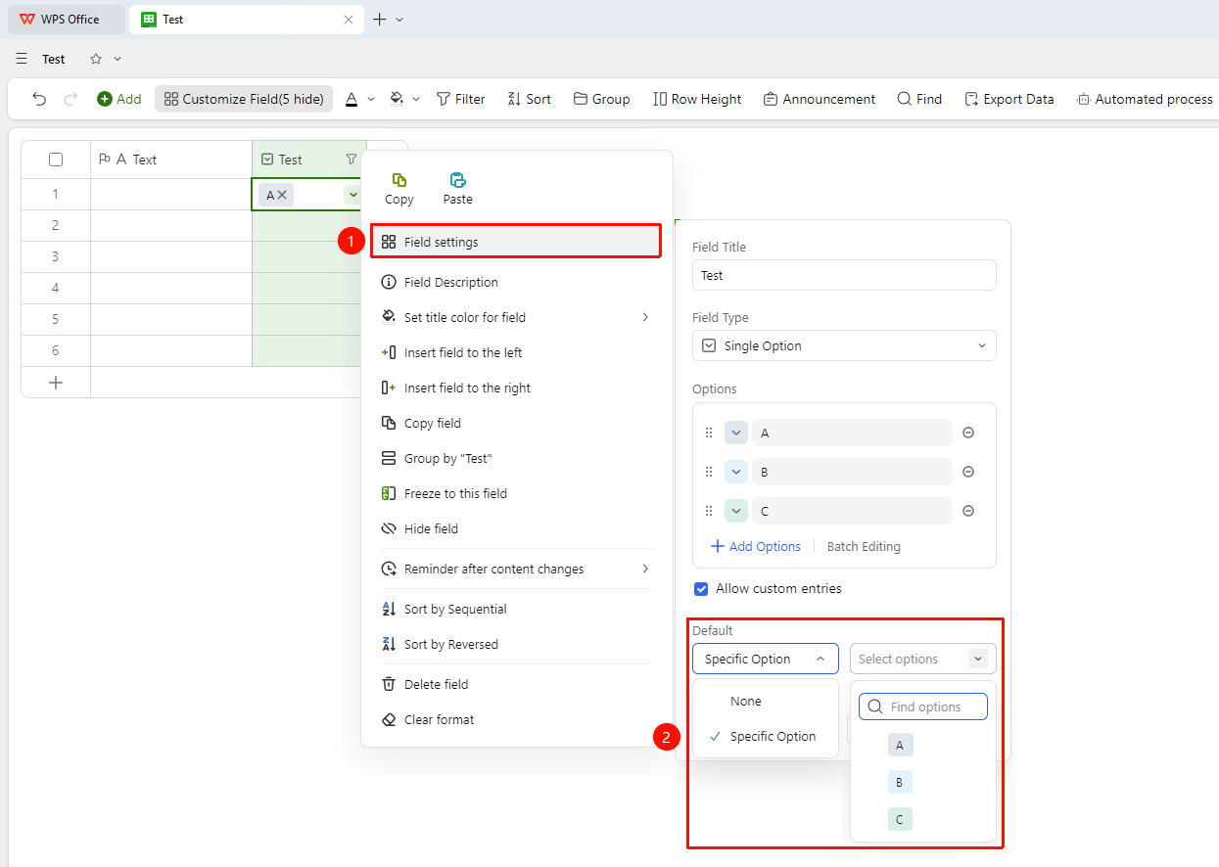The height and width of the screenshot is (867, 1219).
Task: Open the row 1 Test cell dropdown arrow
Action: [x=352, y=195]
